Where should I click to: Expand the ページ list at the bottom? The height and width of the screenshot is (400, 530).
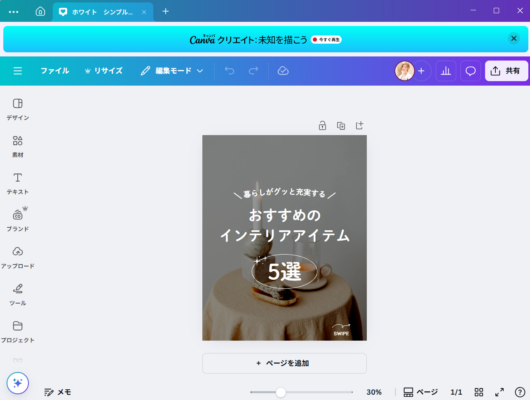[420, 392]
